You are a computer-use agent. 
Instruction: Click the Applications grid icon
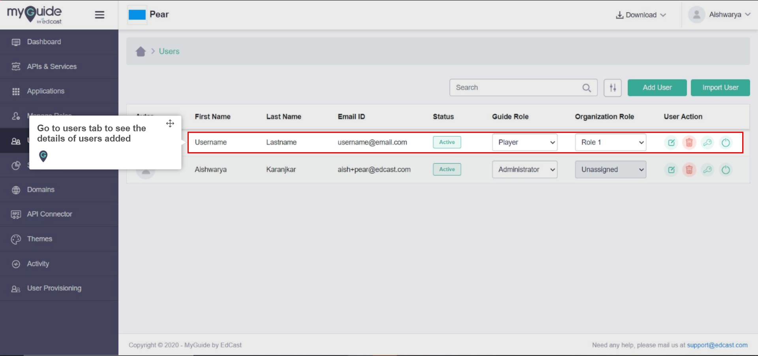(16, 91)
